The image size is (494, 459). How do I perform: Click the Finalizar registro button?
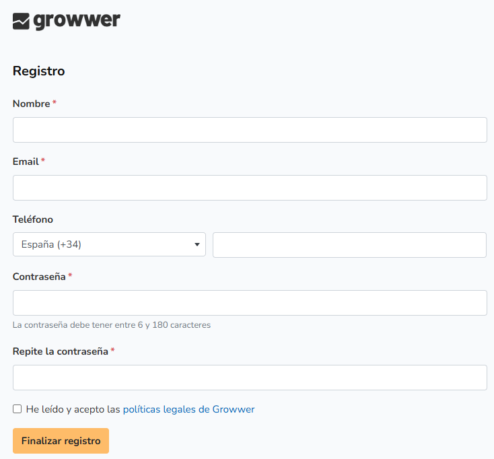point(61,441)
